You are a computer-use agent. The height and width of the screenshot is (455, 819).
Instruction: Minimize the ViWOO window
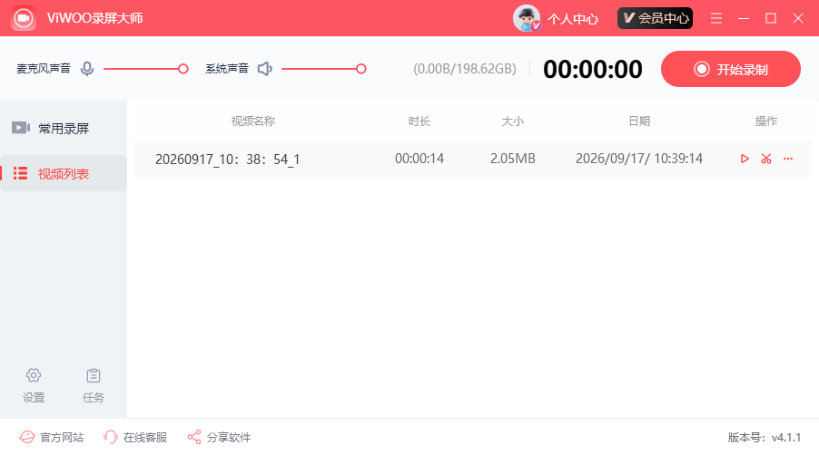tap(744, 18)
